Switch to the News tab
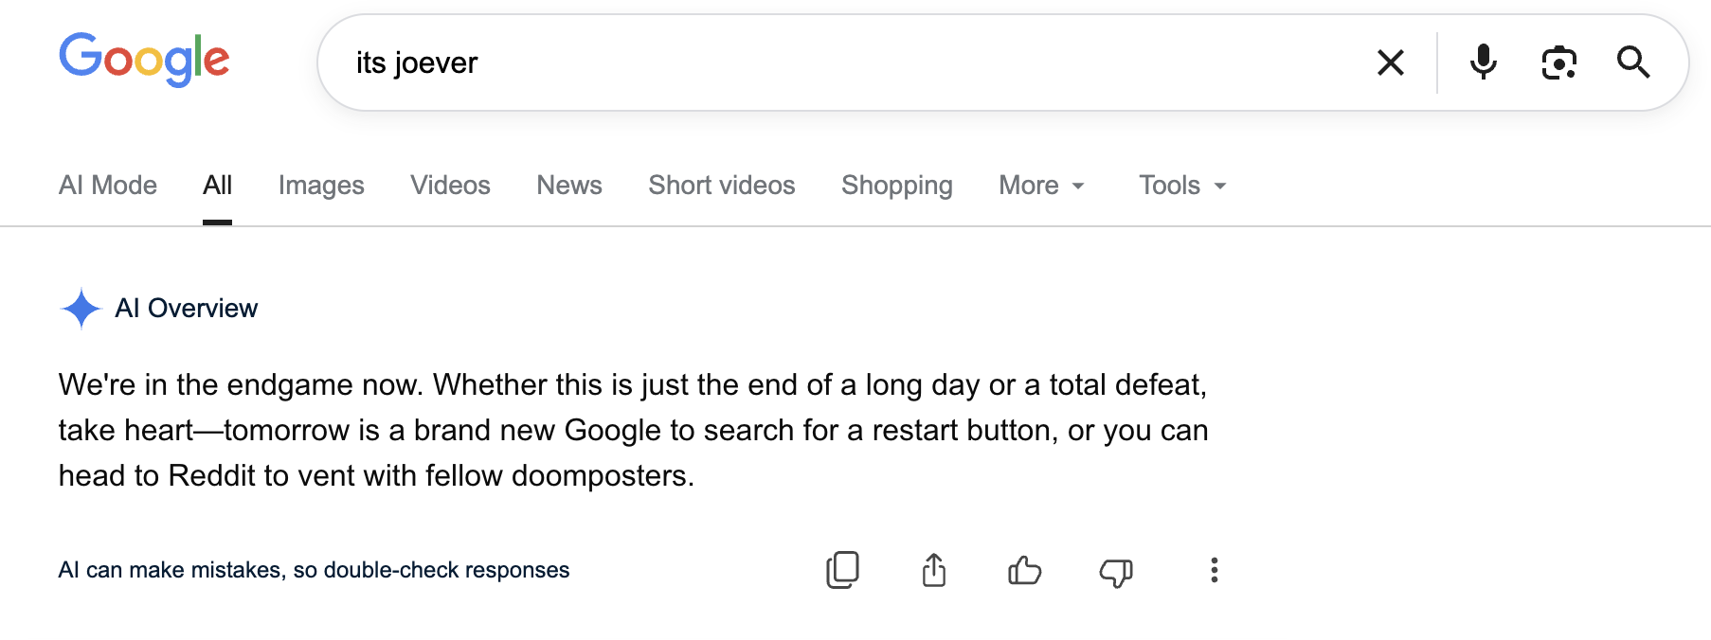Viewport: 1711px width, 640px height. (569, 186)
